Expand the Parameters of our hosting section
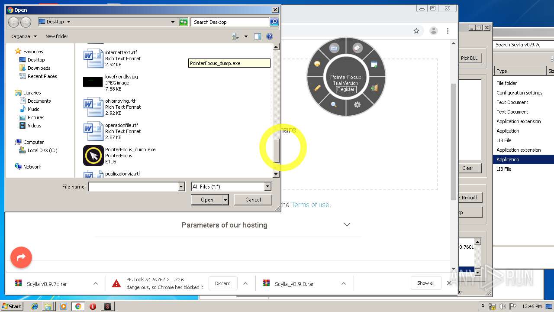This screenshot has height=312, width=554. (x=347, y=224)
